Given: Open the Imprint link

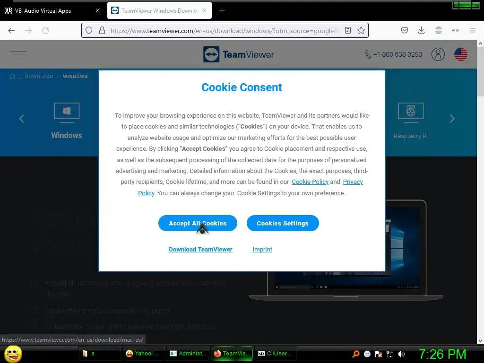Looking at the screenshot, I should click(262, 250).
